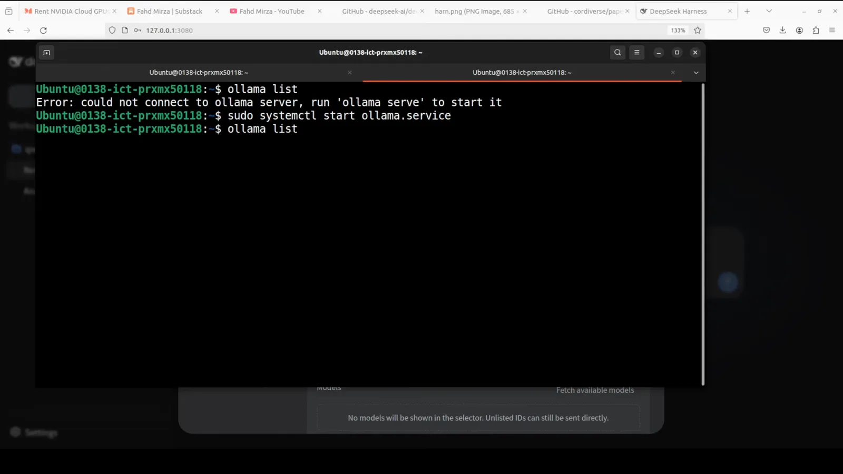Open the permissions key icon in address bar
Screen dimensions: 843x474
[138, 31]
